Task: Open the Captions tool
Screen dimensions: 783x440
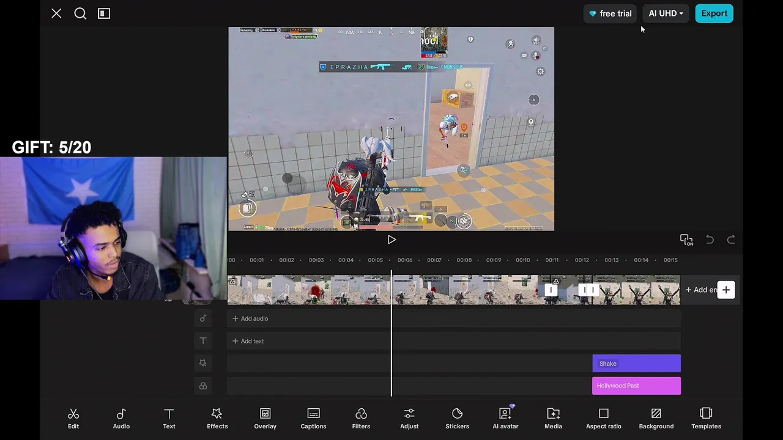Action: click(x=313, y=419)
